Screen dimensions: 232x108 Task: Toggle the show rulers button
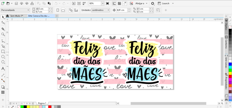coord(114,3)
